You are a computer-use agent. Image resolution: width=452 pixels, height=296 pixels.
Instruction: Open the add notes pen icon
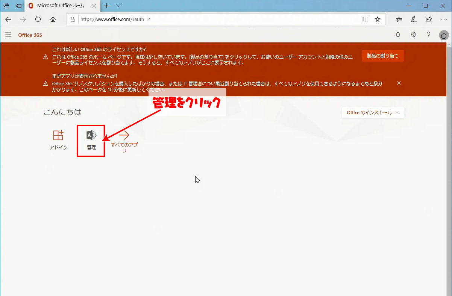pyautogui.click(x=414, y=19)
